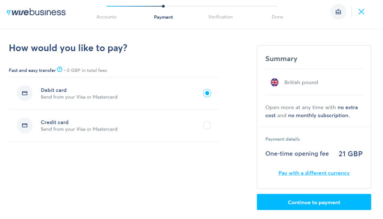This screenshot has width=383, height=219.
Task: Go to the Accounts step
Action: pos(106,17)
